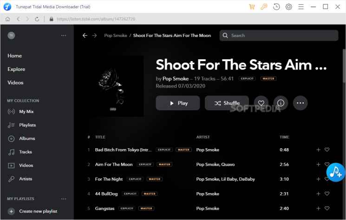Open profile options ellipsis in sidebar
This screenshot has width=346, height=220.
point(64,36)
